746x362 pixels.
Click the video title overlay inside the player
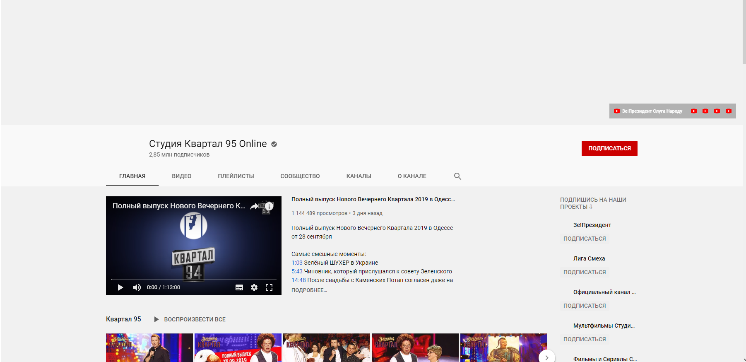(179, 206)
